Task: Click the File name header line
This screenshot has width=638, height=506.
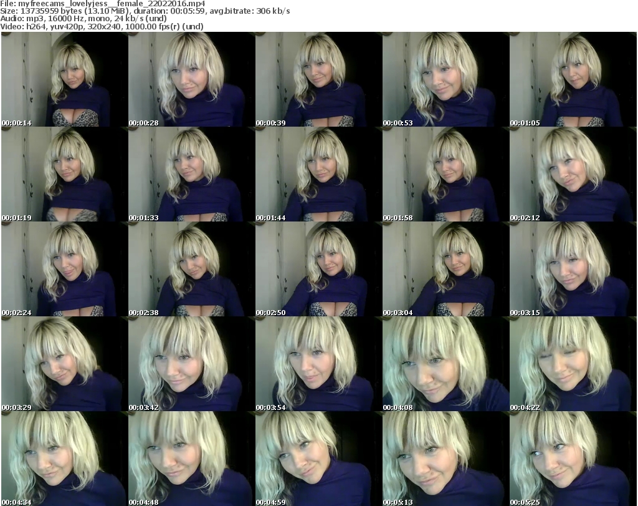Action: click(x=103, y=4)
